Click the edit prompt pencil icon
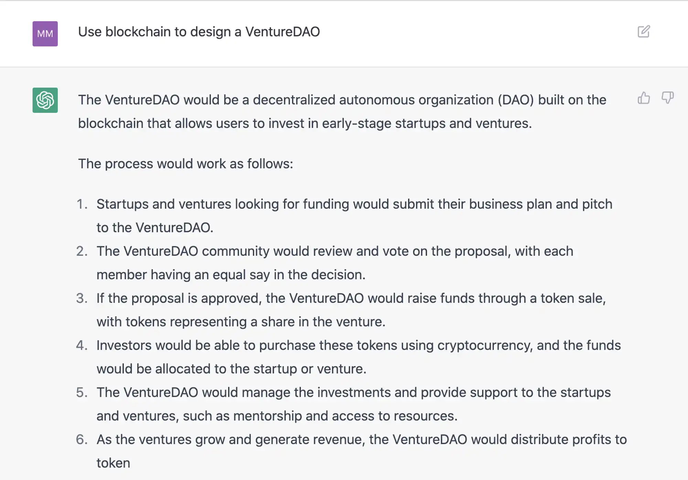The height and width of the screenshot is (480, 688). point(643,32)
